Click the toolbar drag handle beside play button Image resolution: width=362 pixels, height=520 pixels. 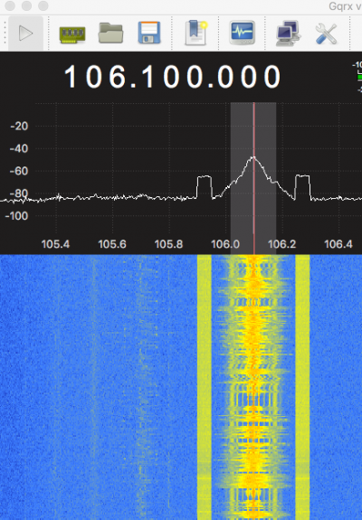point(5,33)
